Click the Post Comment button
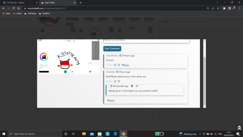The image size is (243, 137). click(x=112, y=49)
